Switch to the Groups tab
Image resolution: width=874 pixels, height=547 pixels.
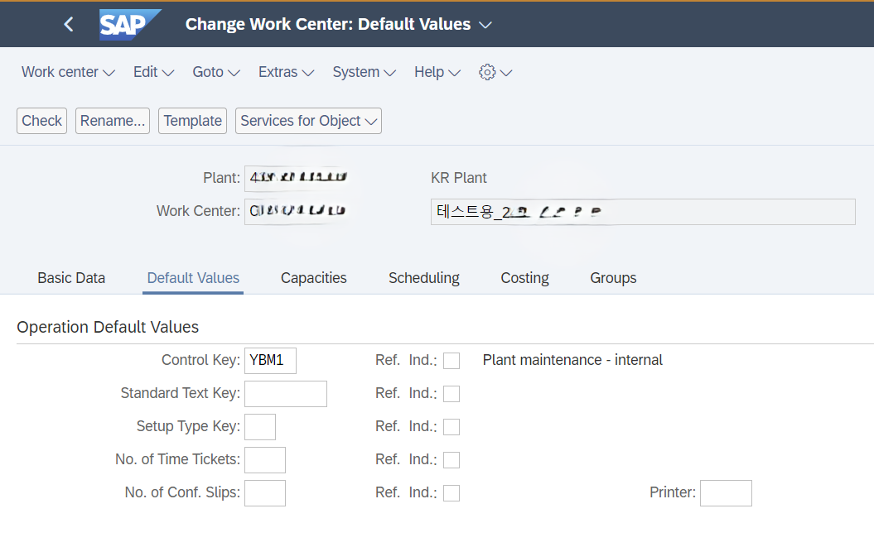pos(613,278)
